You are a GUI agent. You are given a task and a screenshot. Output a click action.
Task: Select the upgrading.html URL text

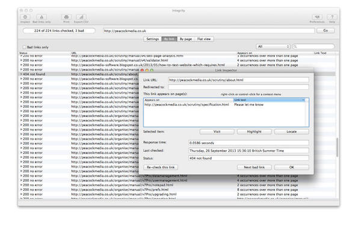pyautogui.click(x=123, y=194)
